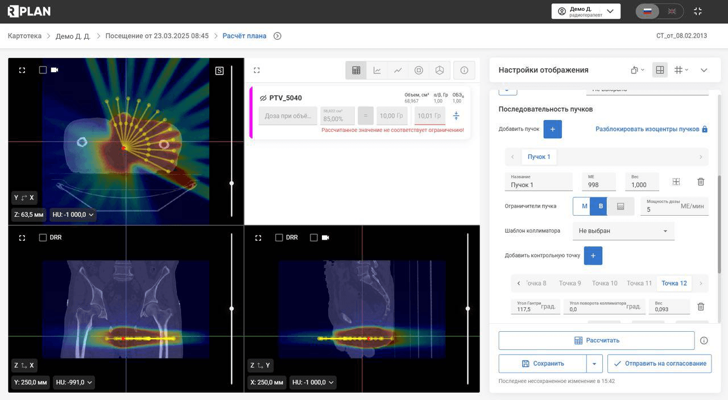Toggle visibility of the PTV_5040 structure
The height and width of the screenshot is (400, 728).
tap(263, 98)
